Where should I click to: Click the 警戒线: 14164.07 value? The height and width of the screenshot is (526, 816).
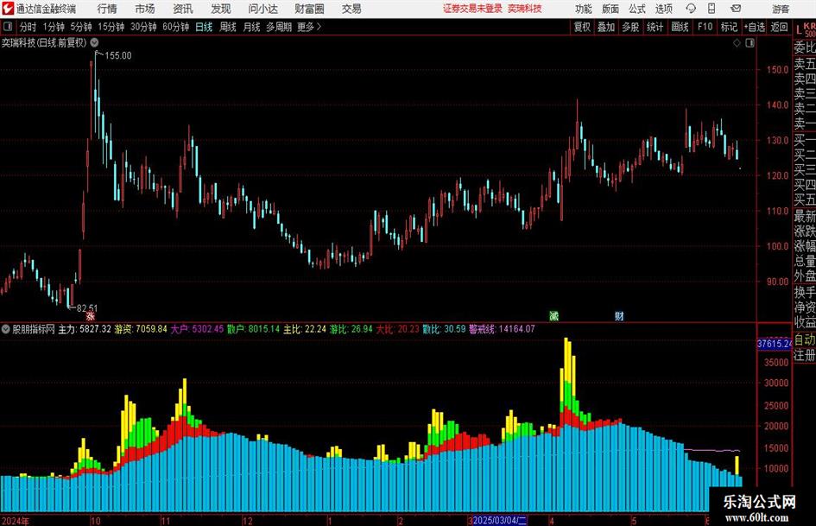(502, 329)
